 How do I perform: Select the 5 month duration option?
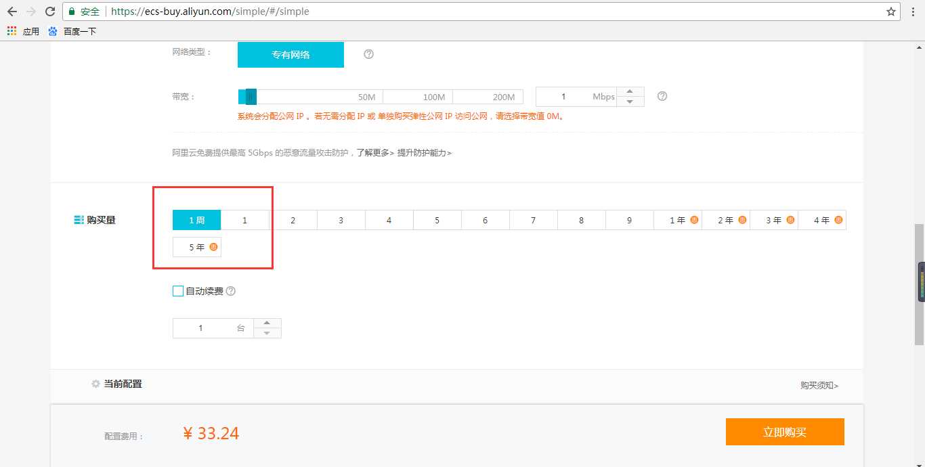(x=437, y=220)
